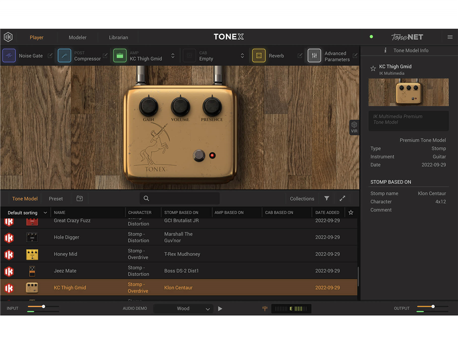Open the filter funnel icon
This screenshot has width=458, height=344.
pos(327,199)
